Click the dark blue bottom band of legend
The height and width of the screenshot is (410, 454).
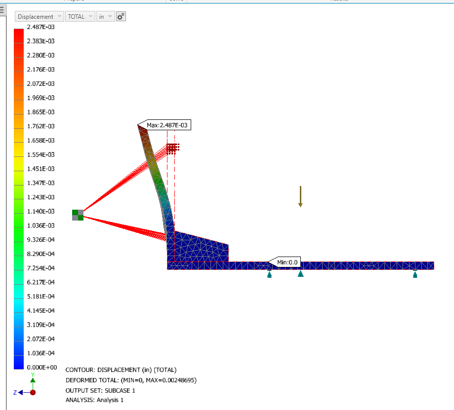click(19, 362)
